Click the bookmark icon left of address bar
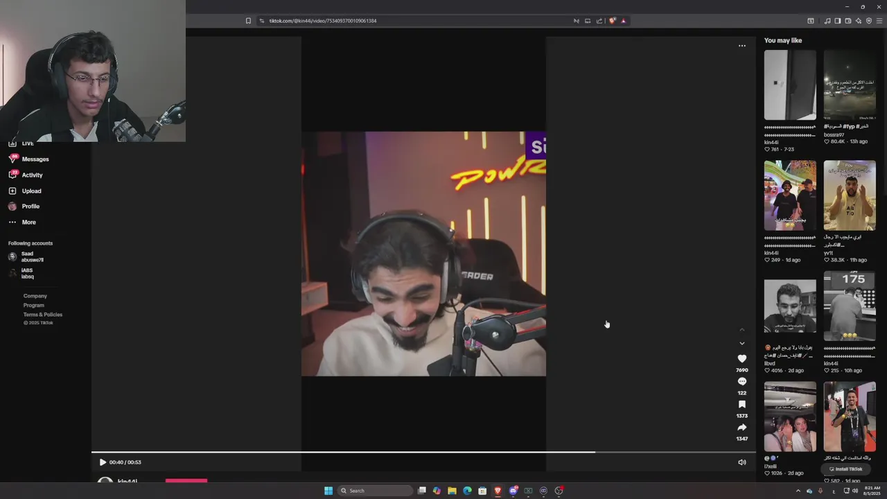 [x=248, y=21]
